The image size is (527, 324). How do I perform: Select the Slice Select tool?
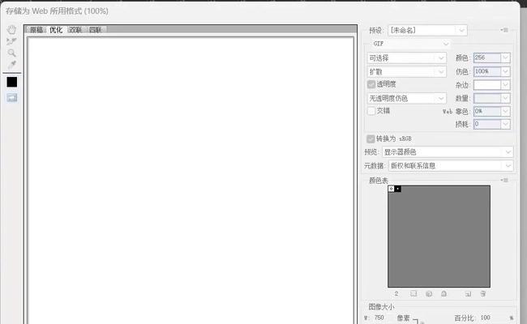[12, 41]
